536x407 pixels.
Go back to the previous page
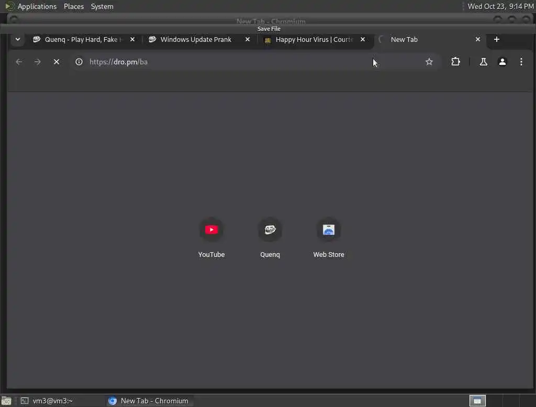pos(19,62)
